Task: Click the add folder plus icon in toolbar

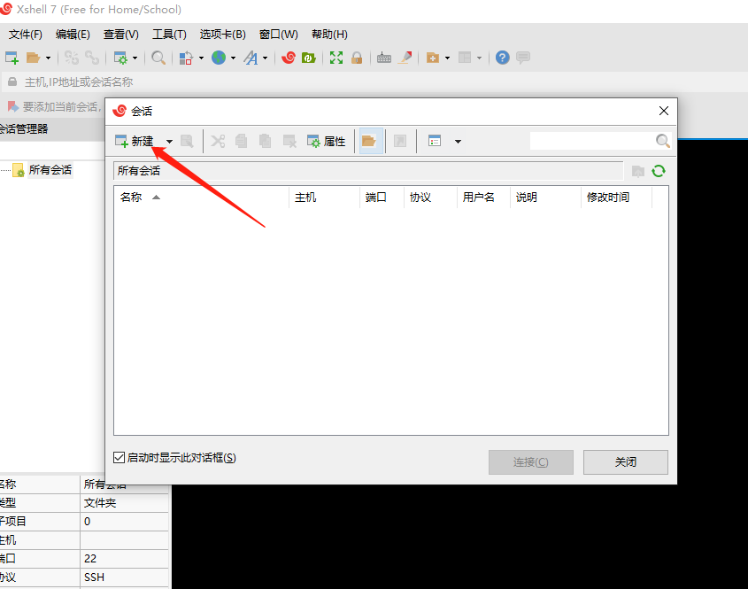Action: [433, 58]
